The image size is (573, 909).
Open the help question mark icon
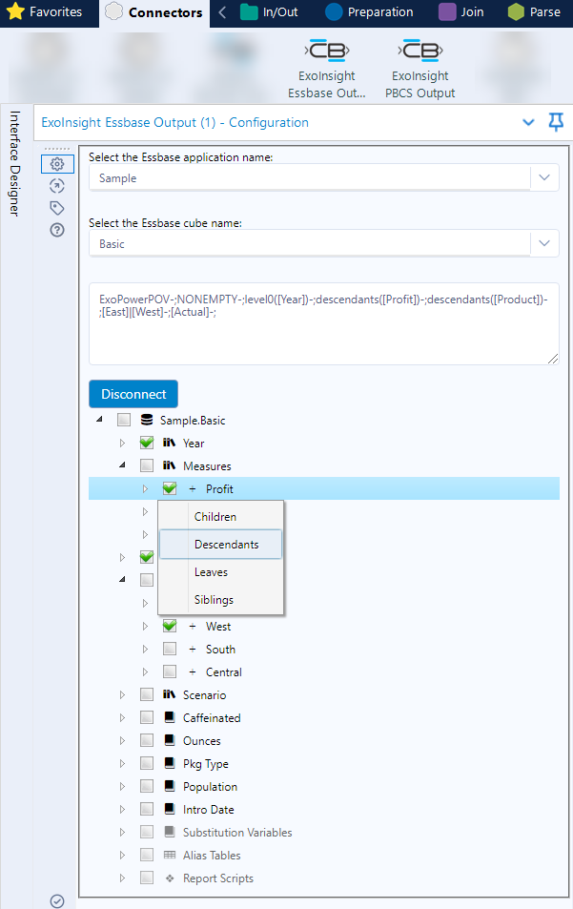pos(57,230)
